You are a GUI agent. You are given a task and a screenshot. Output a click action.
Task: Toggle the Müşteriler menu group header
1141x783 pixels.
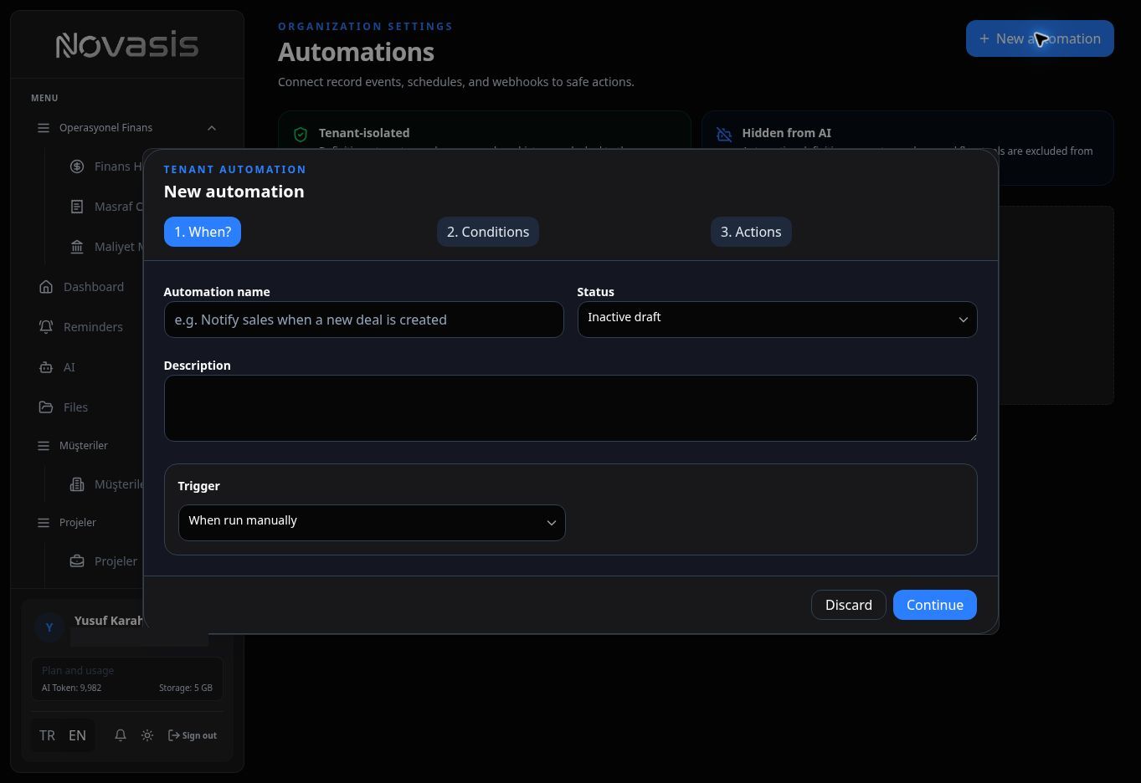click(x=84, y=446)
